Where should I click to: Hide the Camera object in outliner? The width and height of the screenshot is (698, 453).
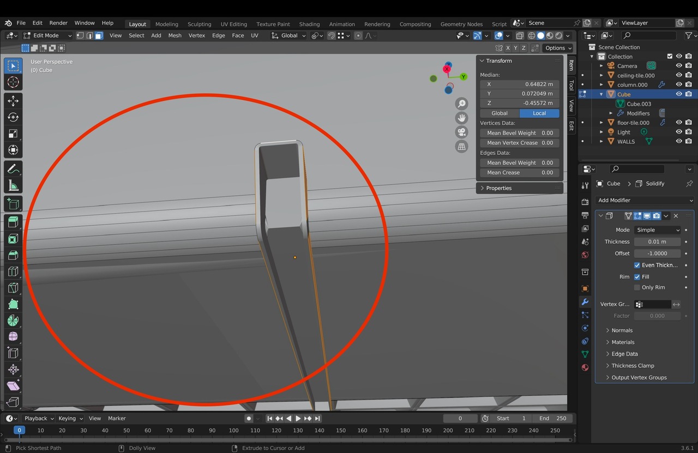(679, 66)
